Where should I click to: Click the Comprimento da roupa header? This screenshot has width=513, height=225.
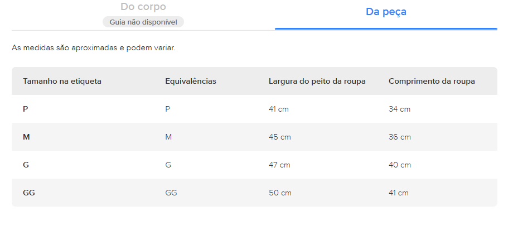coord(432,81)
